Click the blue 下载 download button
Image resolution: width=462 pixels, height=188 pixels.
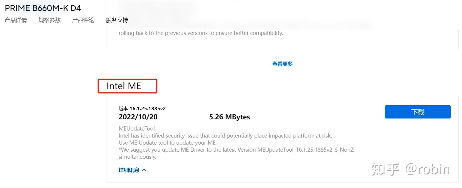coord(417,112)
